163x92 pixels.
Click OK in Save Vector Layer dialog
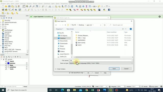point(88,73)
